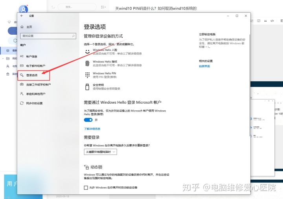Open 电子邮件和帐户 settings page
The height and width of the screenshot is (199, 283).
35,66
